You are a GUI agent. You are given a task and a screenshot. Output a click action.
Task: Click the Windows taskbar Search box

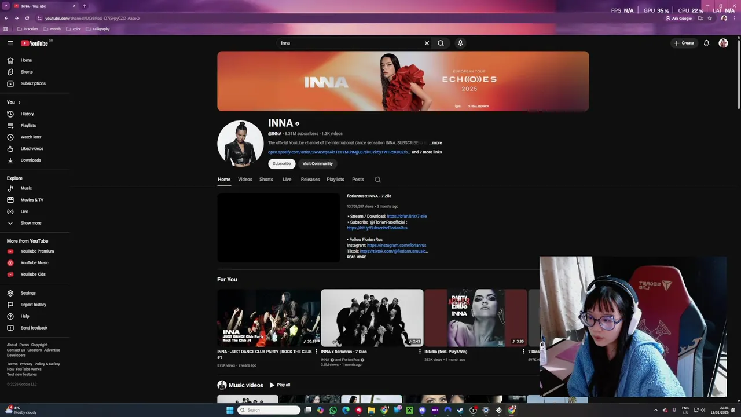tap(270, 410)
